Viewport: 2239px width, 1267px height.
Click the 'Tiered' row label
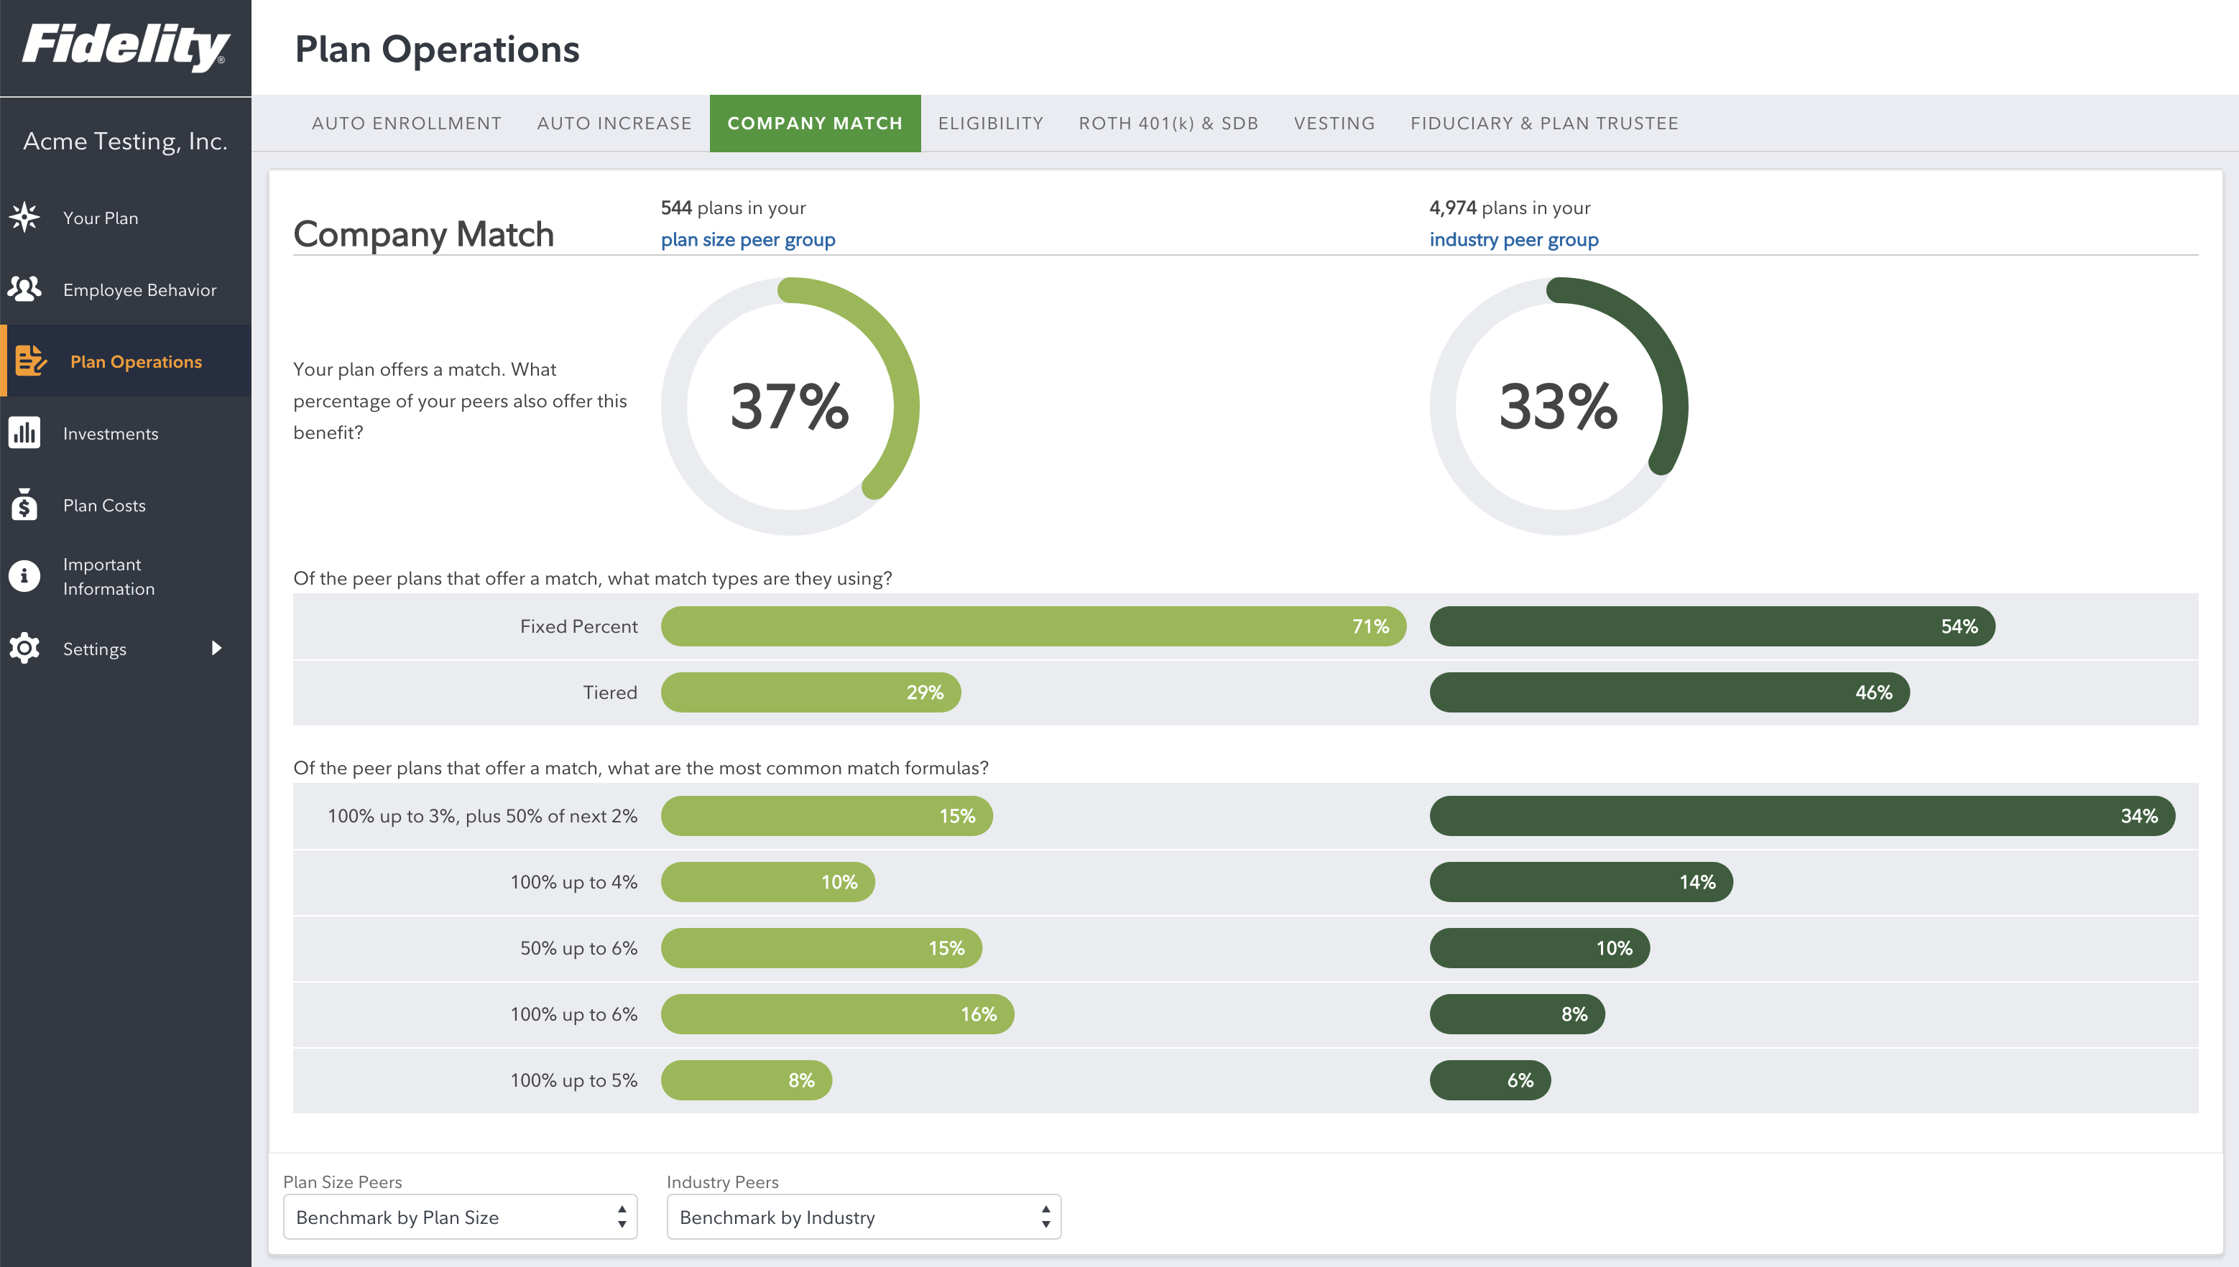point(610,692)
